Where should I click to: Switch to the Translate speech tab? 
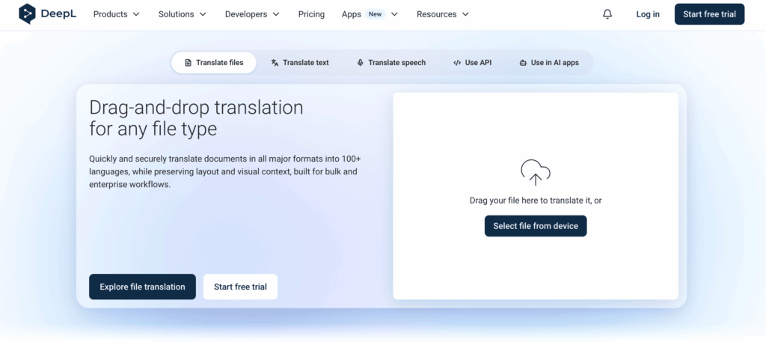point(390,63)
